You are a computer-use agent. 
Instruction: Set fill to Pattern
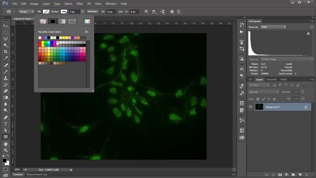[x=72, y=21]
